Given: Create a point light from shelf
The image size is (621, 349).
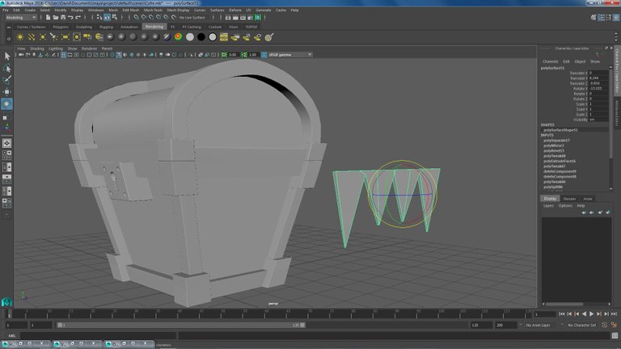Looking at the screenshot, I should 42,37.
